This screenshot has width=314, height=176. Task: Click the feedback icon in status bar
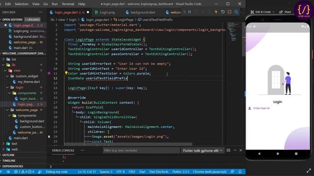click(x=232, y=172)
